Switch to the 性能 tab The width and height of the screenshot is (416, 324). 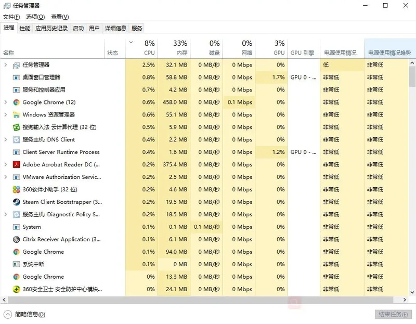(25, 28)
